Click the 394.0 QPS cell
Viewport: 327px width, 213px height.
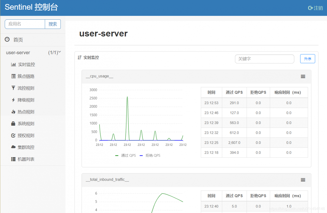coord(234,153)
